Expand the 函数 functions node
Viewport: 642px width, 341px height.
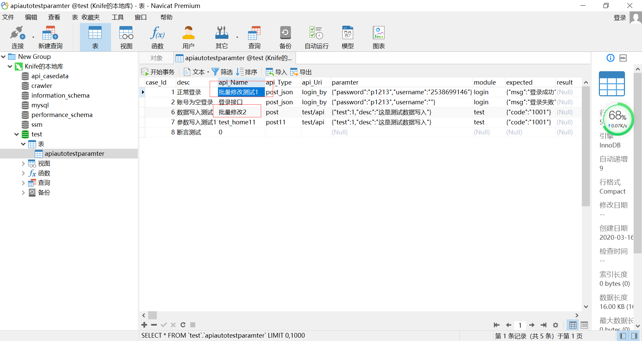click(x=23, y=173)
